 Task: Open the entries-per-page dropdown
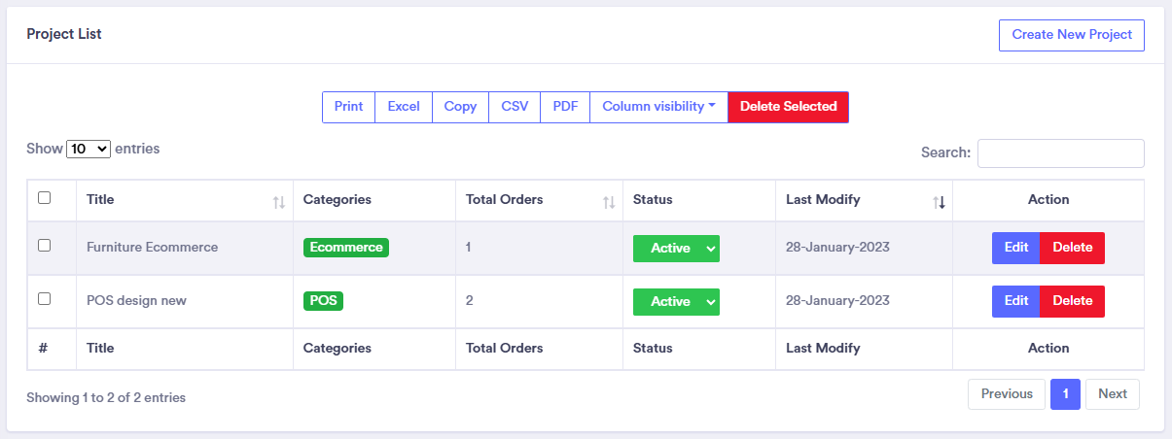point(89,150)
